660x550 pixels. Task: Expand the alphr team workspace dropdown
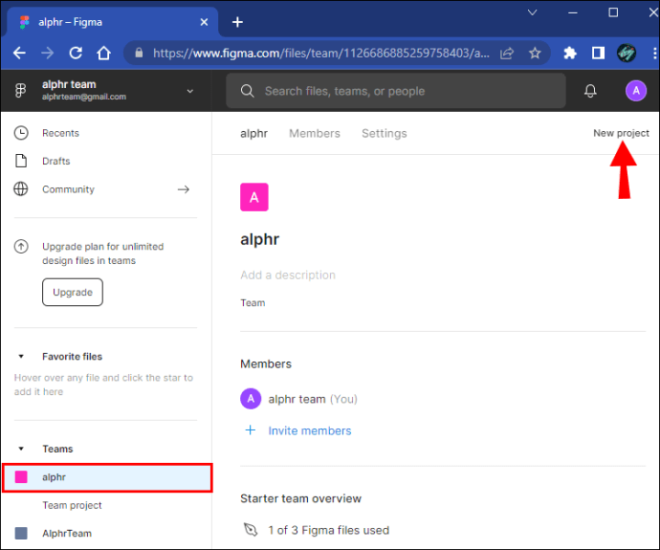coord(189,91)
